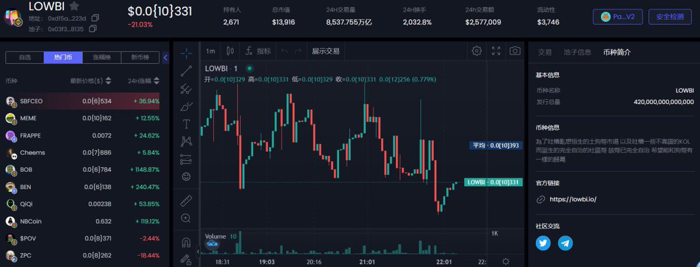Open the 1m time interval selector
This screenshot has height=267, width=700.
point(210,51)
